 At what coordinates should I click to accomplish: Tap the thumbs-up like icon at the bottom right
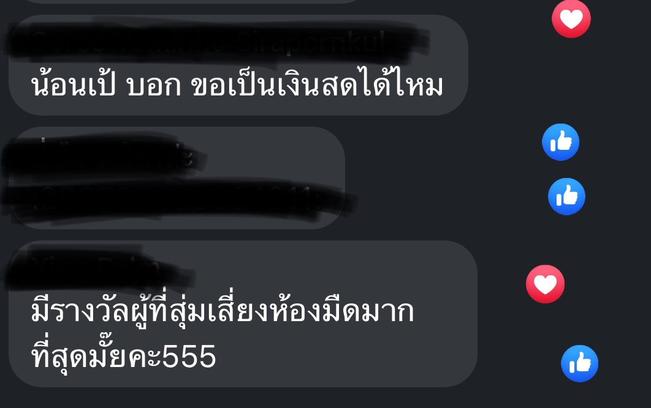[579, 364]
